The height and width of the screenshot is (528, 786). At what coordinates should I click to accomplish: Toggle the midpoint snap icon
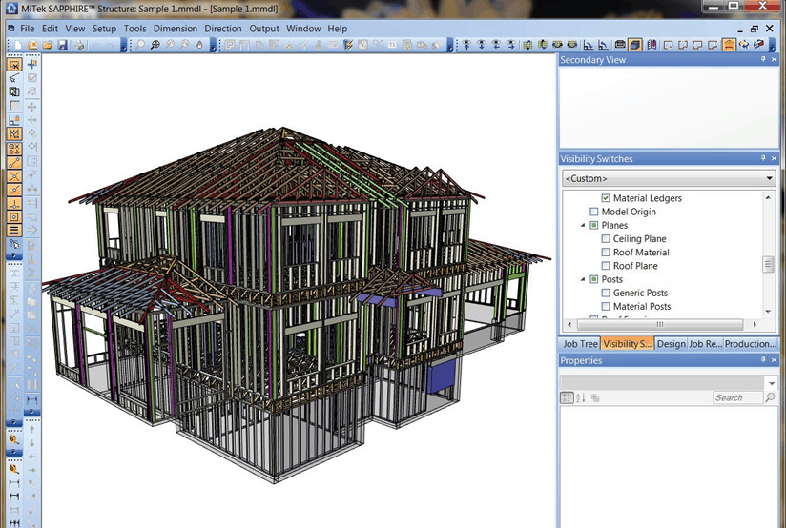(x=14, y=190)
